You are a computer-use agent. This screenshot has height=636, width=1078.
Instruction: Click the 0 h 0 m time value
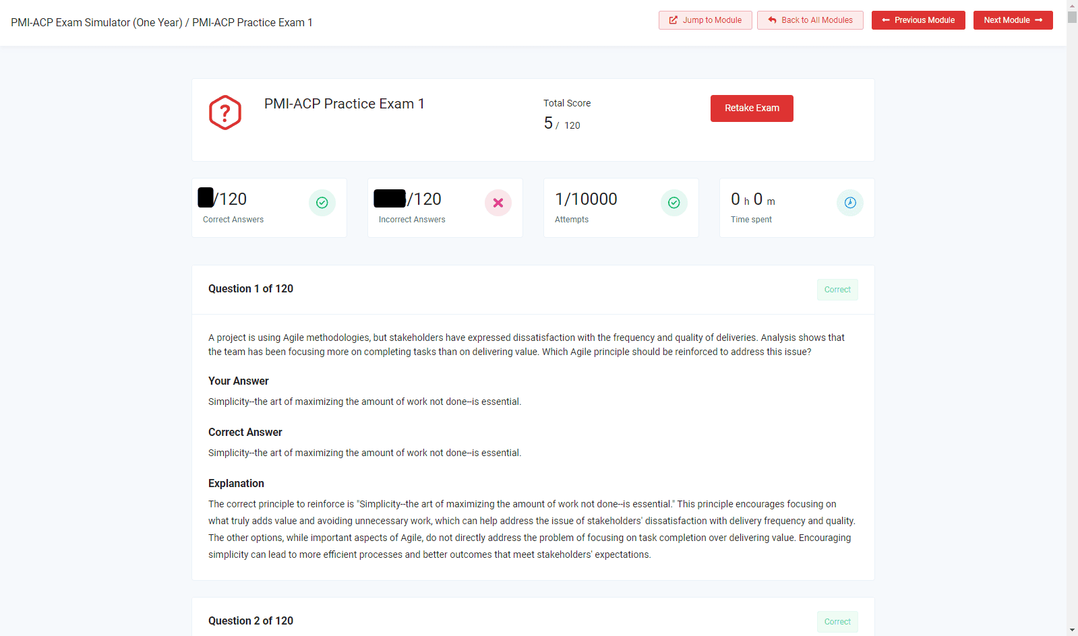(x=753, y=199)
